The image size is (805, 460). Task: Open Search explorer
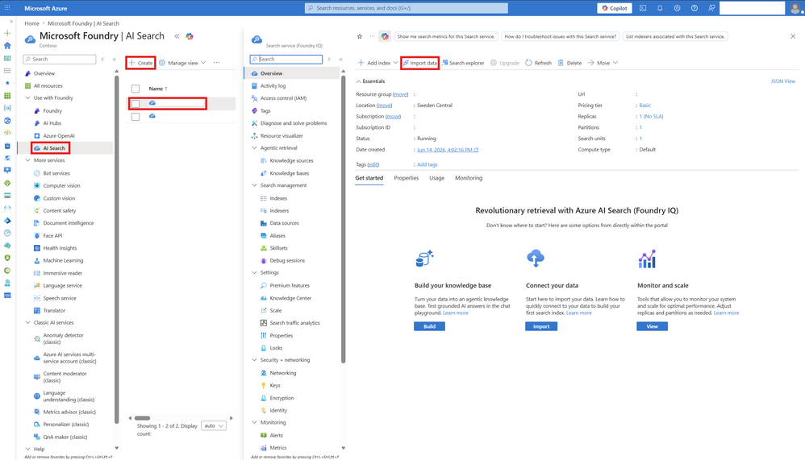[463, 63]
